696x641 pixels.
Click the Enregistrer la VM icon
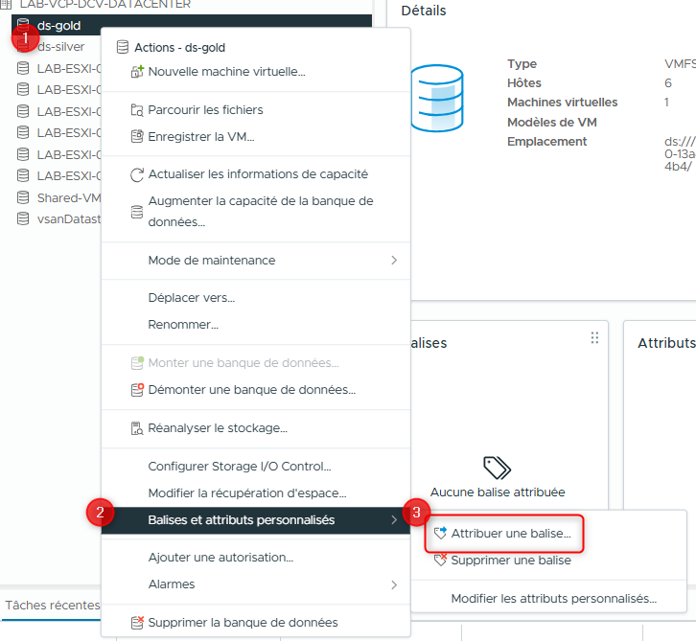(x=137, y=137)
